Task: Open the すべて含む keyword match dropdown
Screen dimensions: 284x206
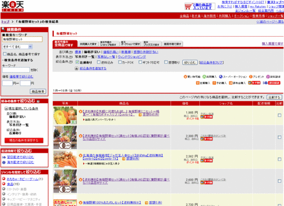Action: click(17, 46)
